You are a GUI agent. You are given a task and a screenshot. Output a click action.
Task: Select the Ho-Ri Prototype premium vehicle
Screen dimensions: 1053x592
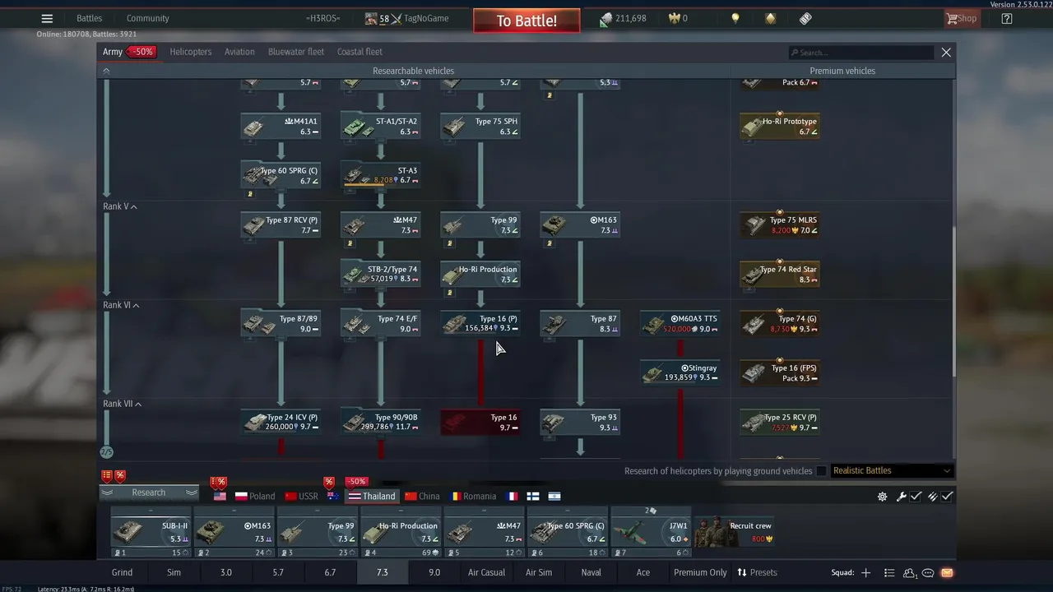pyautogui.click(x=779, y=126)
